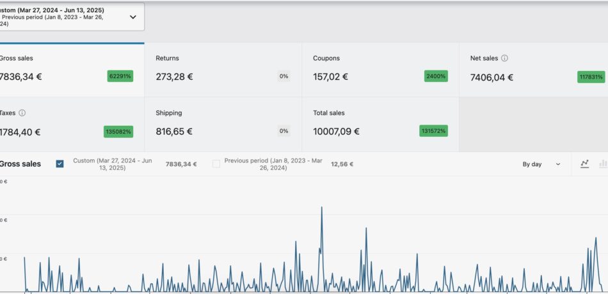Select the Returns summary card
This screenshot has height=294, width=608.
point(223,70)
